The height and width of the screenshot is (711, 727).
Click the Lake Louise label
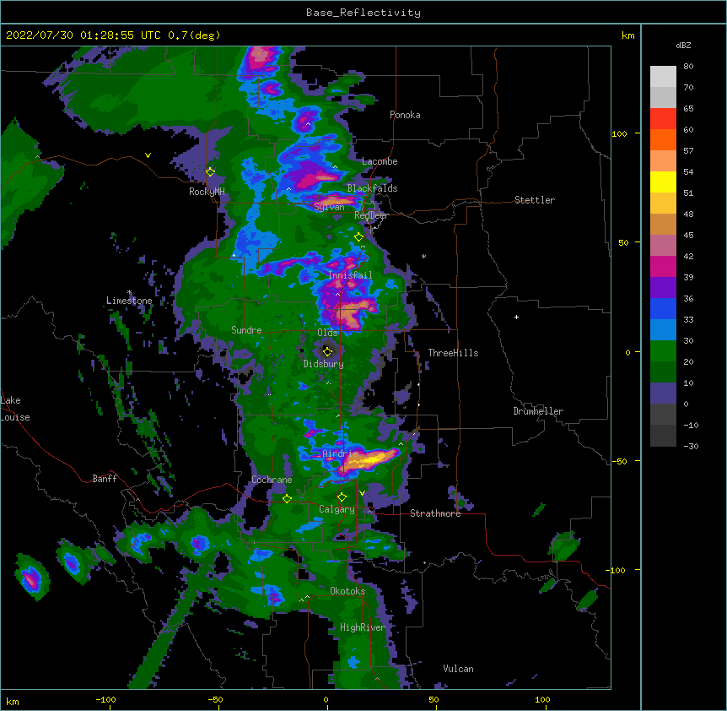click(15, 409)
